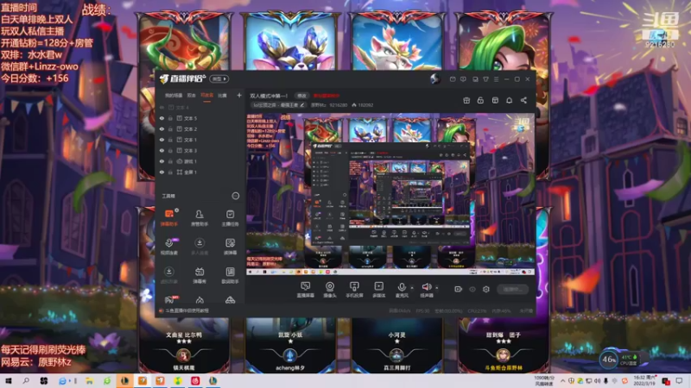The image size is (691, 388).
Task: Open File Explorer folder icon in taskbar
Action: point(90,381)
